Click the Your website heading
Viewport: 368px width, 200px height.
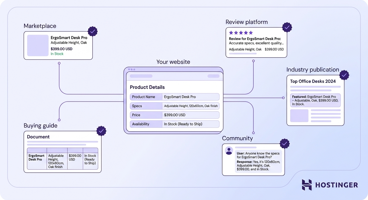pos(173,62)
